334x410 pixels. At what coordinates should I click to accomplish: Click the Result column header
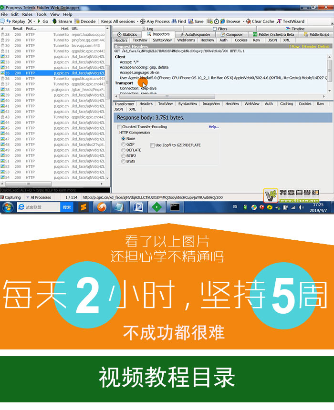coord(18,29)
